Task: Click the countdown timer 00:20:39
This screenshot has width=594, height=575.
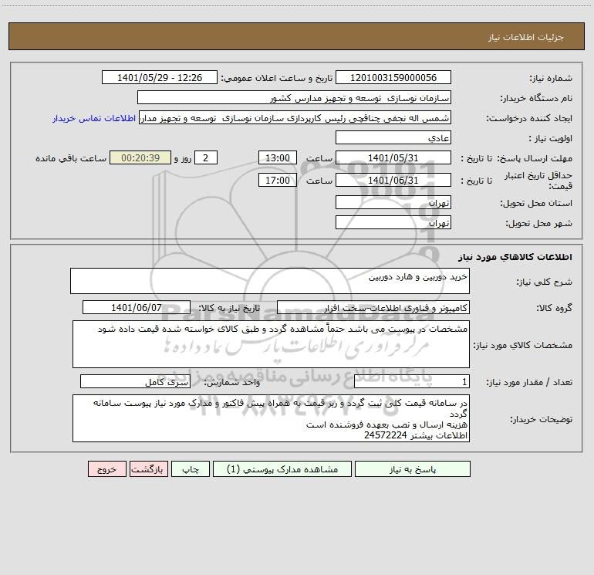Action: pos(140,157)
